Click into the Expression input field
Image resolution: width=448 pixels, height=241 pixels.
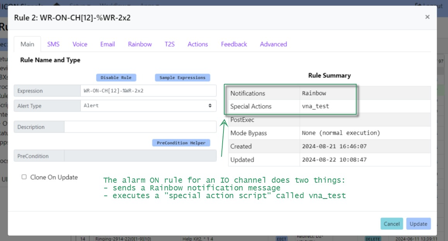[x=148, y=91]
